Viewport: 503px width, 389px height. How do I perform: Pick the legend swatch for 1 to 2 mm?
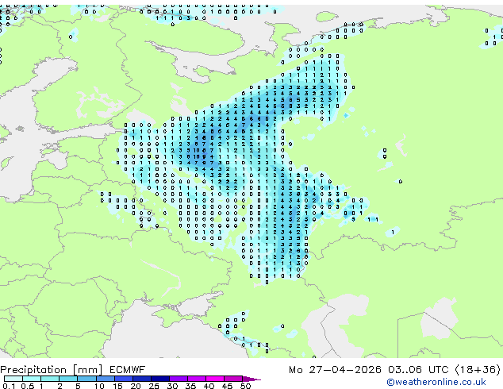point(50,379)
